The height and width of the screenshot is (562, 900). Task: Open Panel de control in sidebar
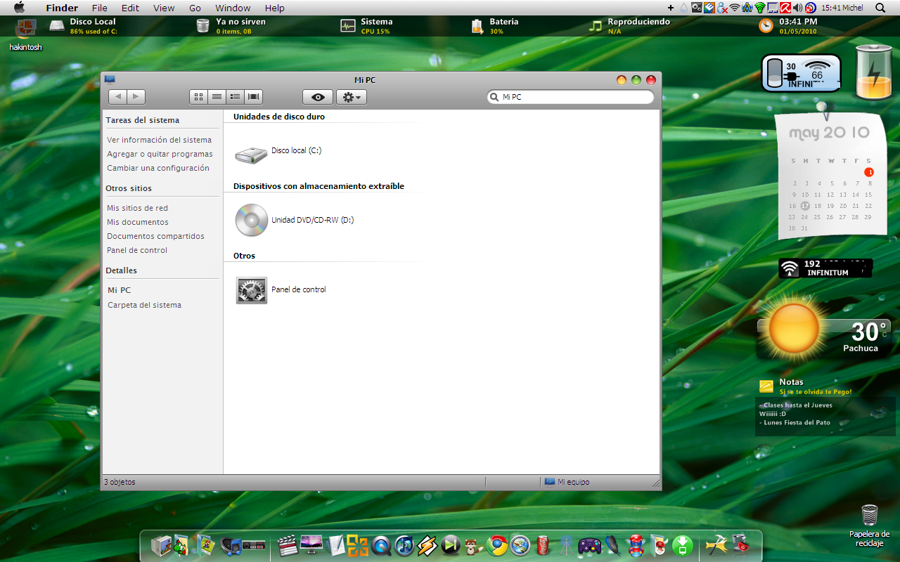137,250
